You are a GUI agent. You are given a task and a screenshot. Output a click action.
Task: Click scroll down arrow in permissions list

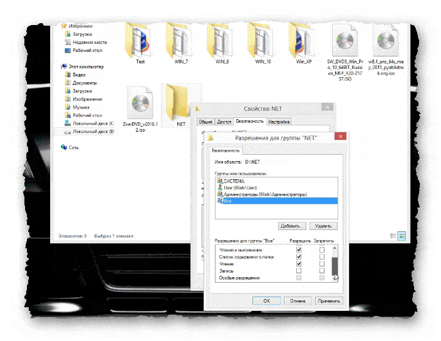(335, 278)
